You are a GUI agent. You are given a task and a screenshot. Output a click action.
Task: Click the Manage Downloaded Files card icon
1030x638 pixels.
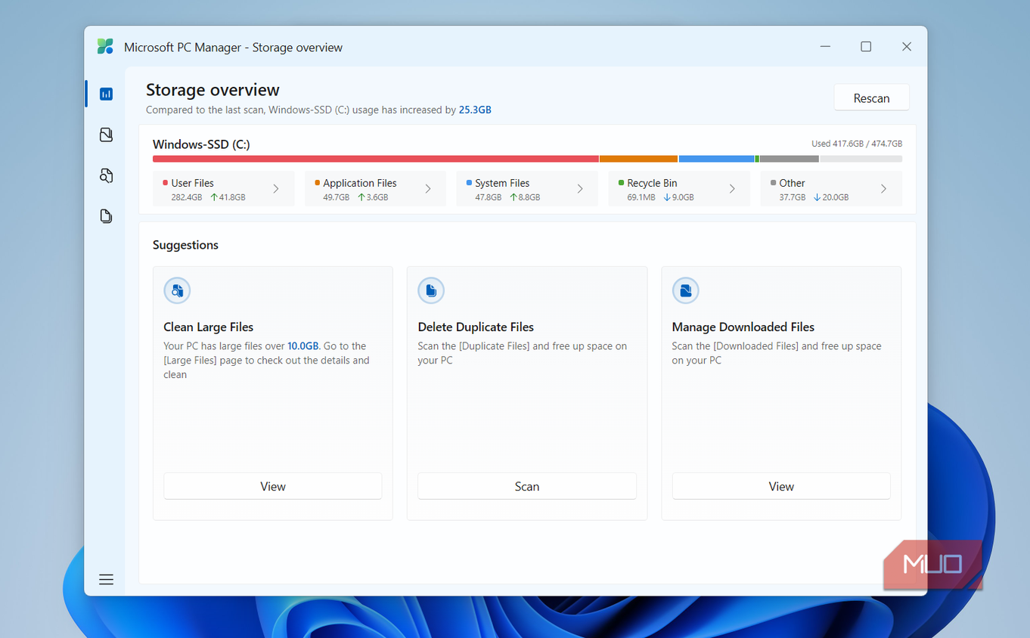[x=686, y=290]
